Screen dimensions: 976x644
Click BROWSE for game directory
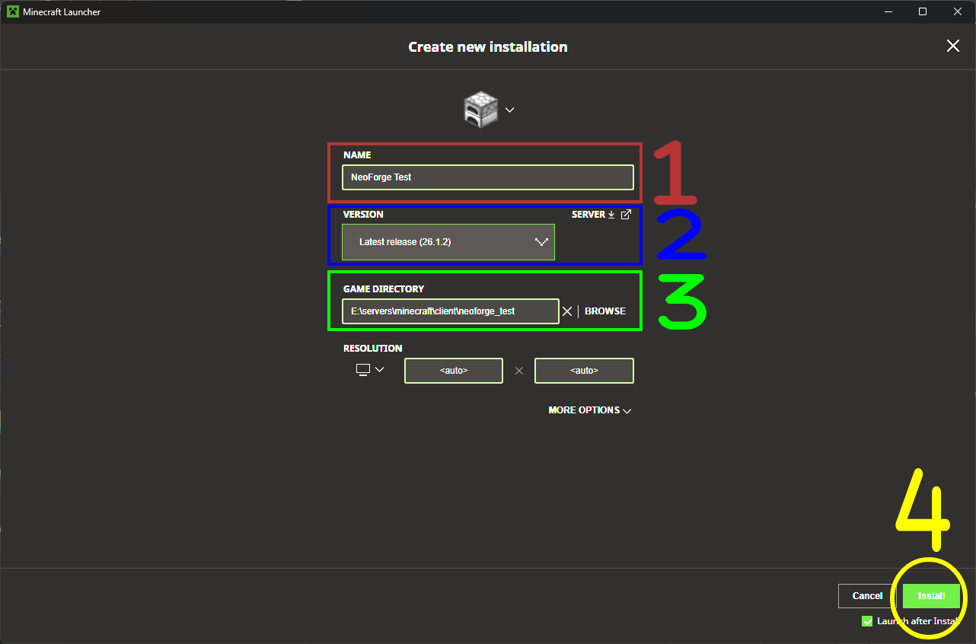(605, 311)
